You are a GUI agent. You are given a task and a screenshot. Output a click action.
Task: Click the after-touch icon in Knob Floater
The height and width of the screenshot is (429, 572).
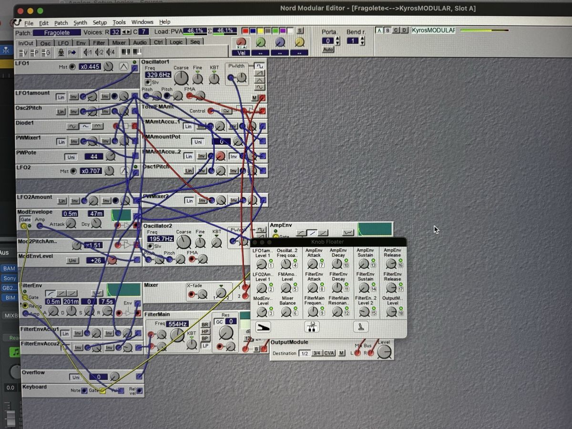click(x=312, y=327)
